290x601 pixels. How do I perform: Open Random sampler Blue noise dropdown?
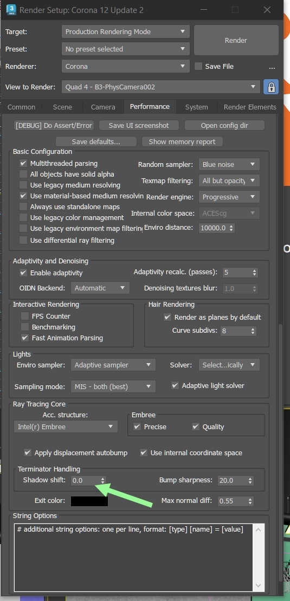coord(229,164)
